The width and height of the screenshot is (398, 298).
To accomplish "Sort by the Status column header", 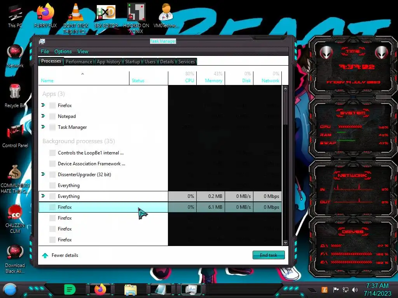I will (148, 78).
